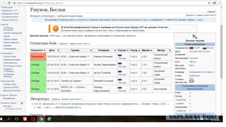The height and width of the screenshot is (127, 226).
Task: Switch to Chrome on taskbar
Action: pos(41,119)
